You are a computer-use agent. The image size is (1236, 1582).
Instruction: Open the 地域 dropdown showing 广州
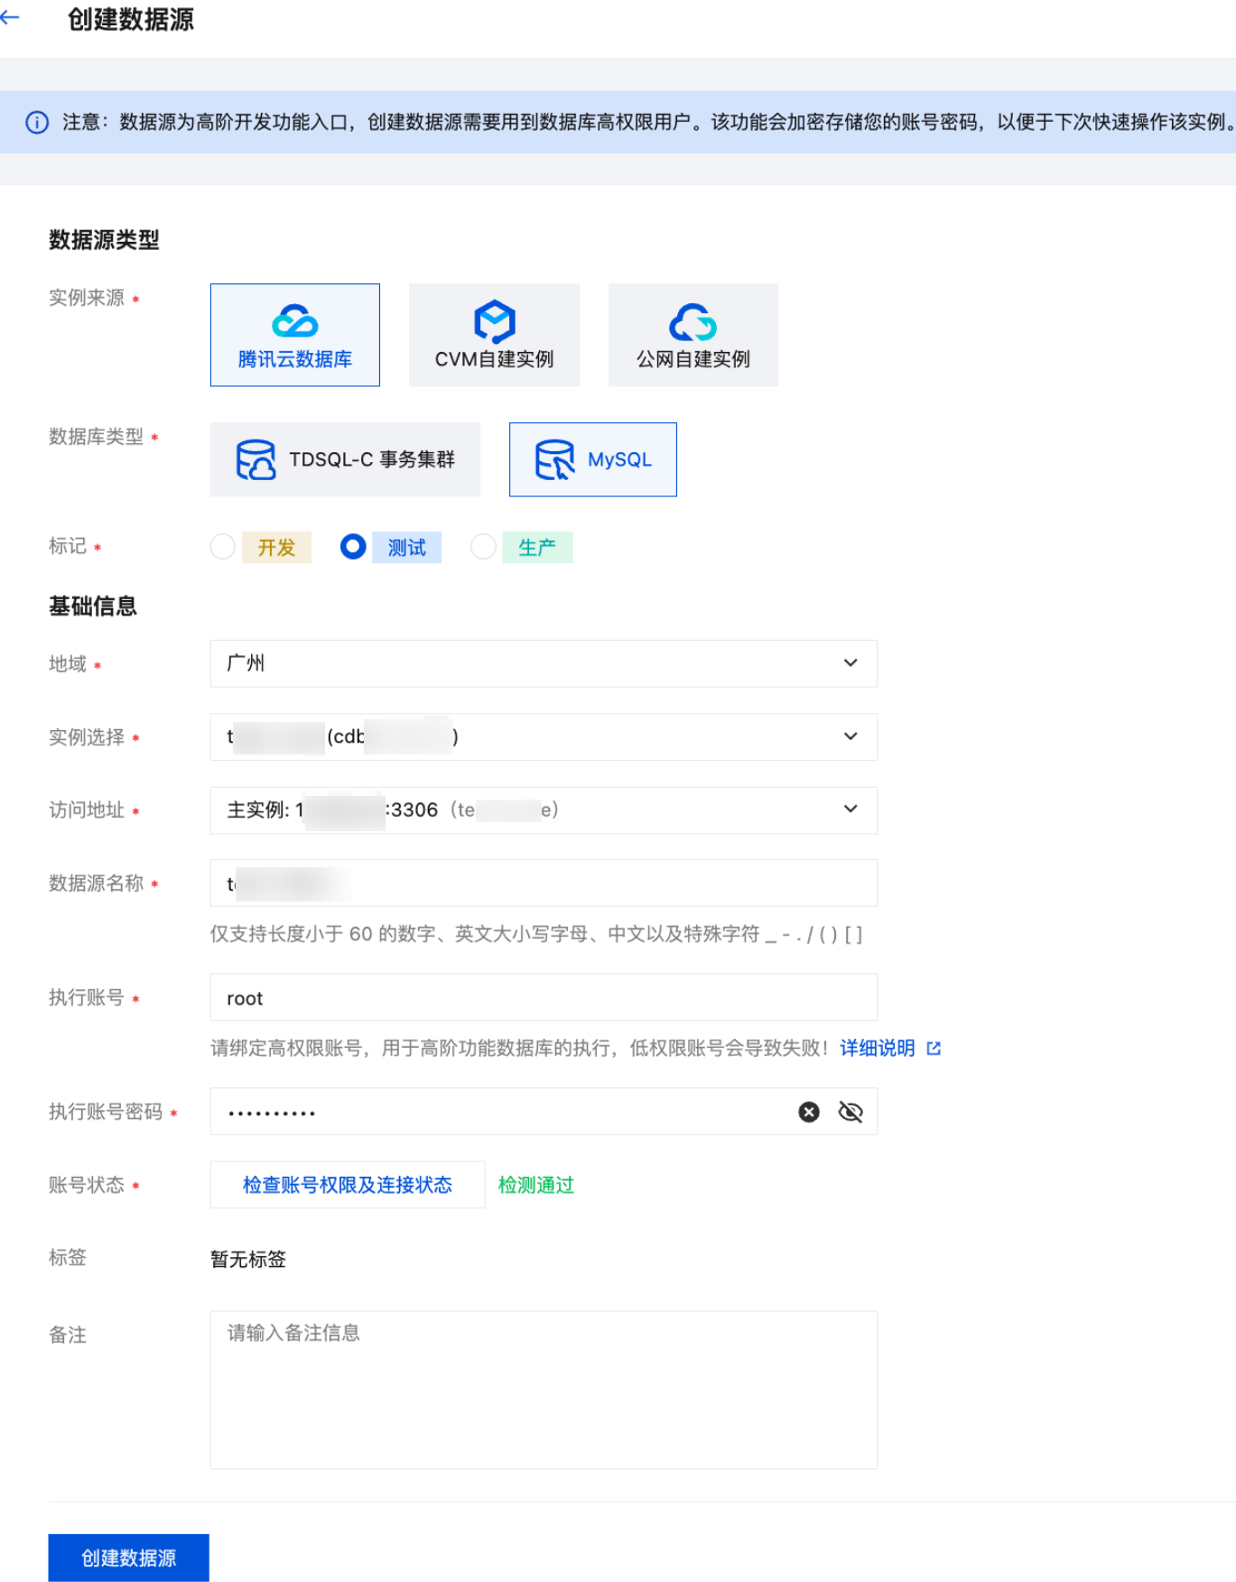543,663
